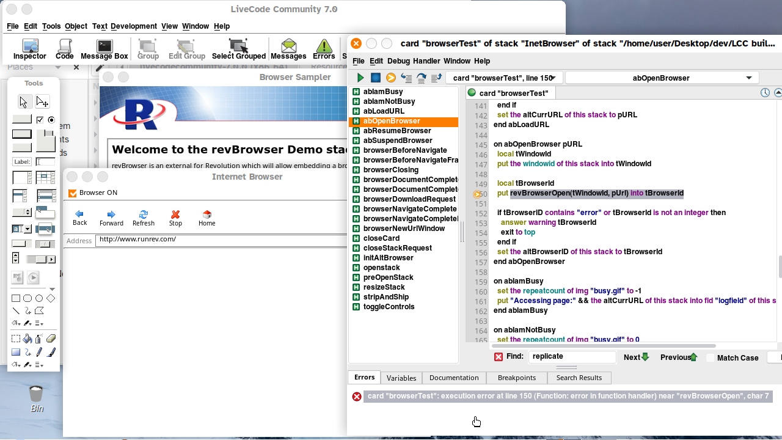Click the Step Into debugger icon
Image resolution: width=782 pixels, height=440 pixels.
406,78
